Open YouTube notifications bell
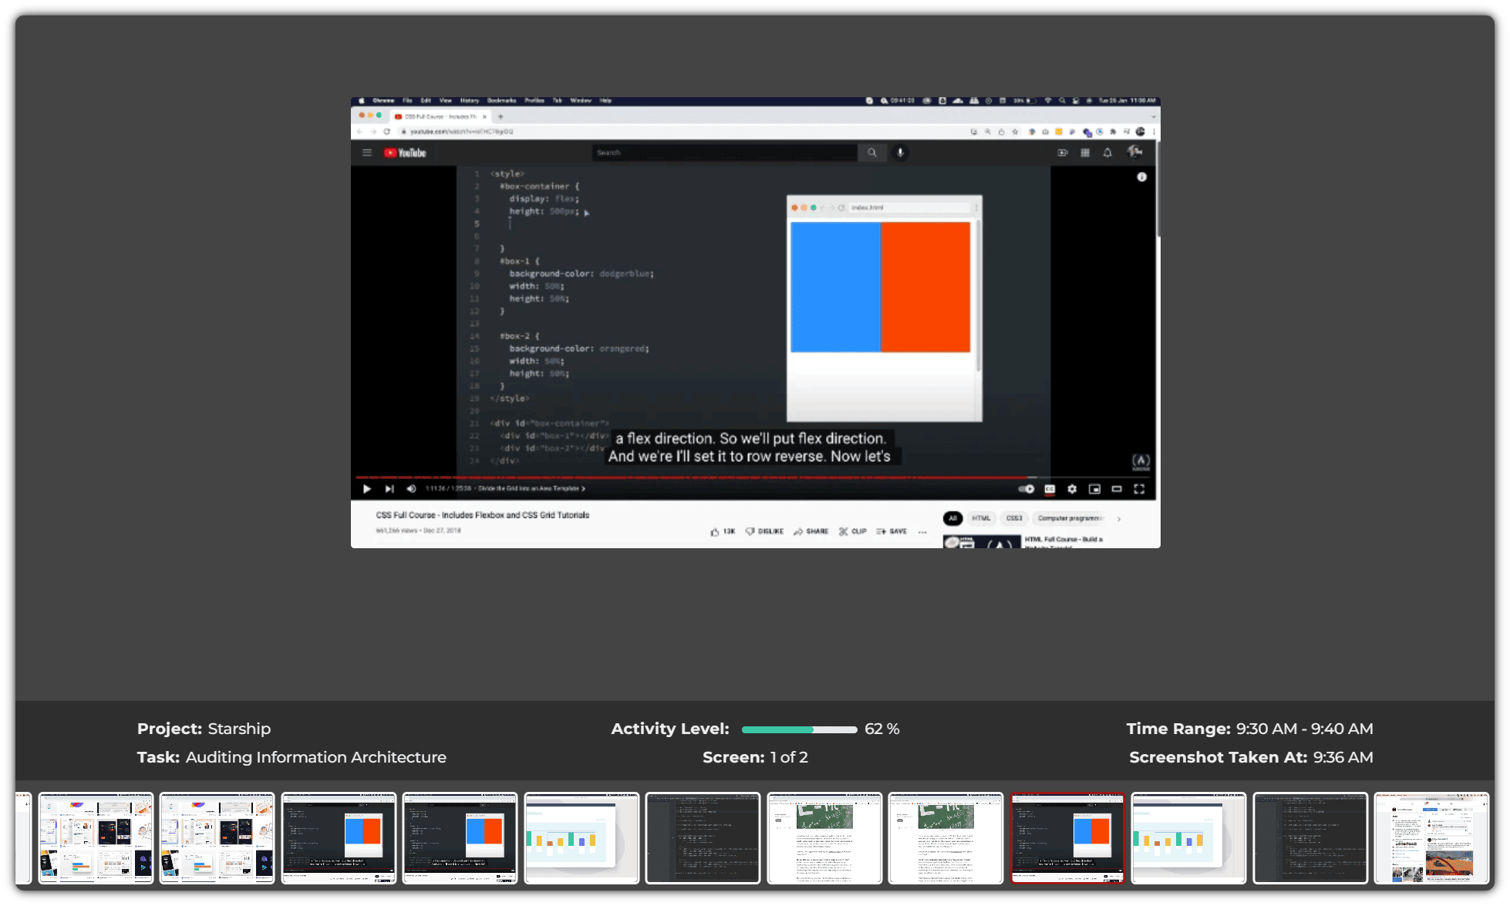Screen dimensions: 1510x906 click(1107, 153)
